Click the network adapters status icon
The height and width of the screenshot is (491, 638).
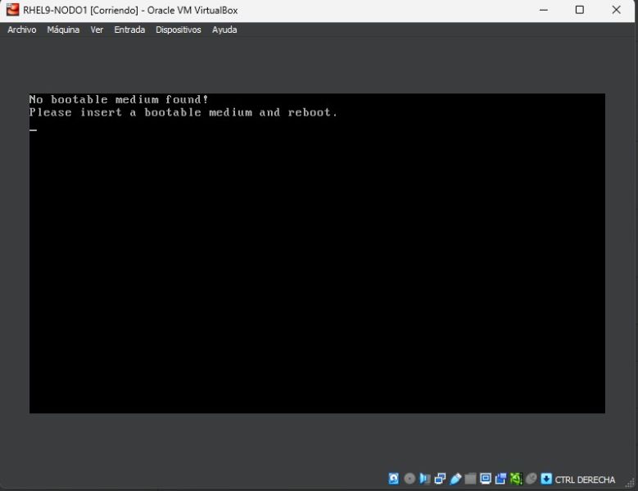coord(440,479)
